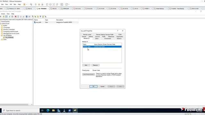The image size is (205, 115).
Task: Switch to the Windows 10 - Admin tab
Action: point(14,9)
